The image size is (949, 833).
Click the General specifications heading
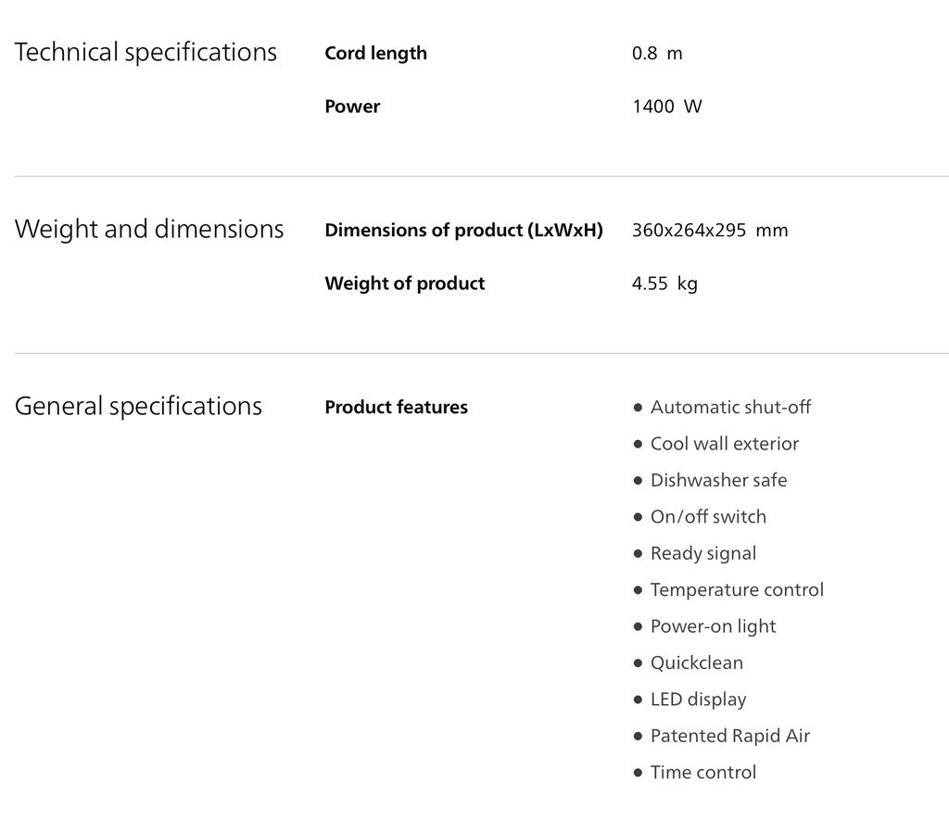(x=138, y=406)
